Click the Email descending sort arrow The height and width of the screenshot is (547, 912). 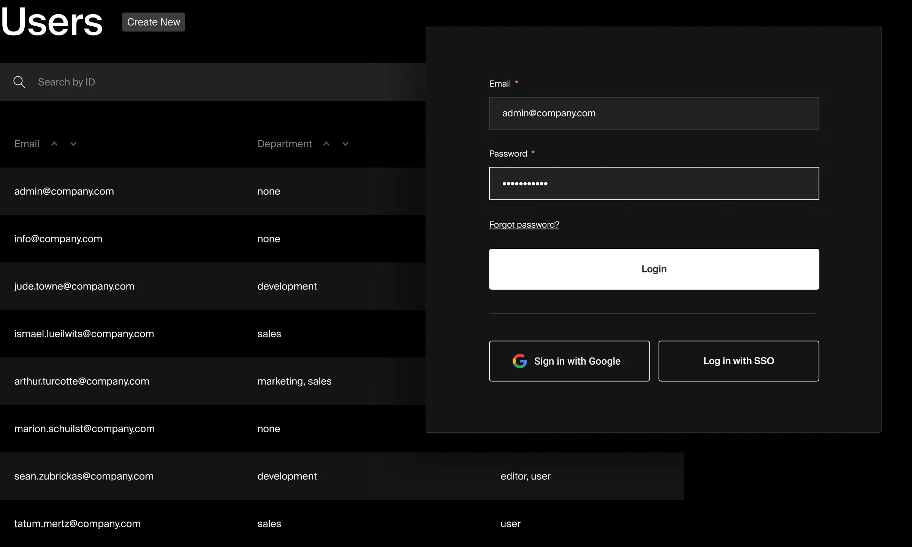(x=73, y=144)
